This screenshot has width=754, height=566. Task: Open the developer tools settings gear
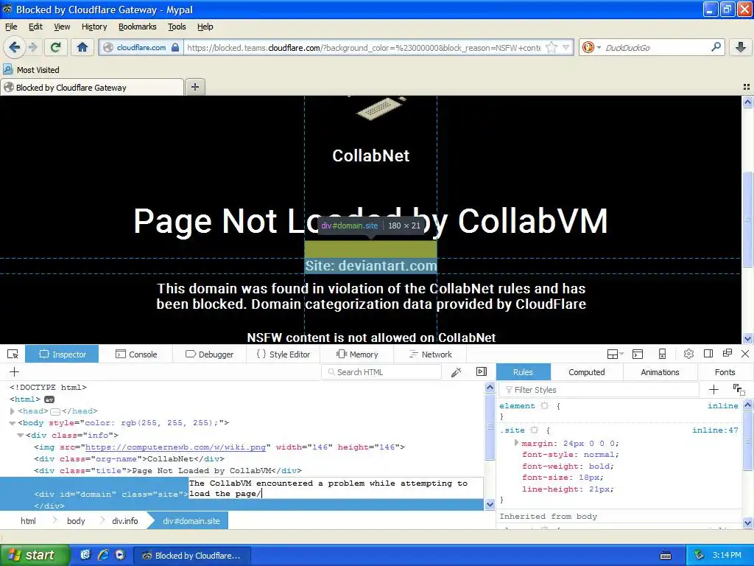click(x=688, y=354)
